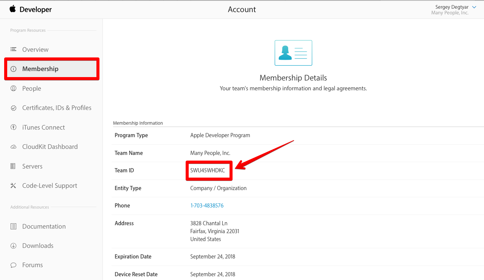Click the Additional Resources sidebar heading
The width and height of the screenshot is (484, 280).
[29, 207]
